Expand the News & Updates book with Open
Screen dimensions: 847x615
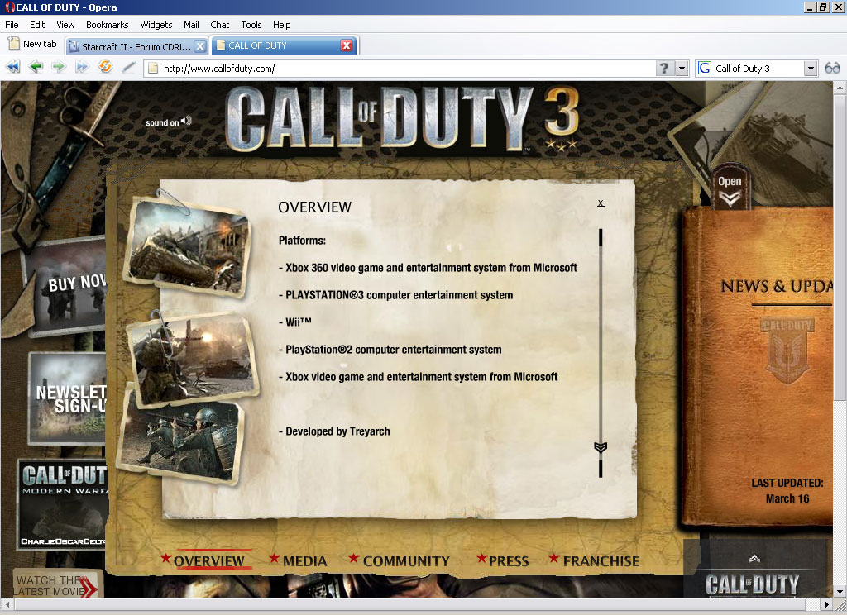pyautogui.click(x=730, y=189)
